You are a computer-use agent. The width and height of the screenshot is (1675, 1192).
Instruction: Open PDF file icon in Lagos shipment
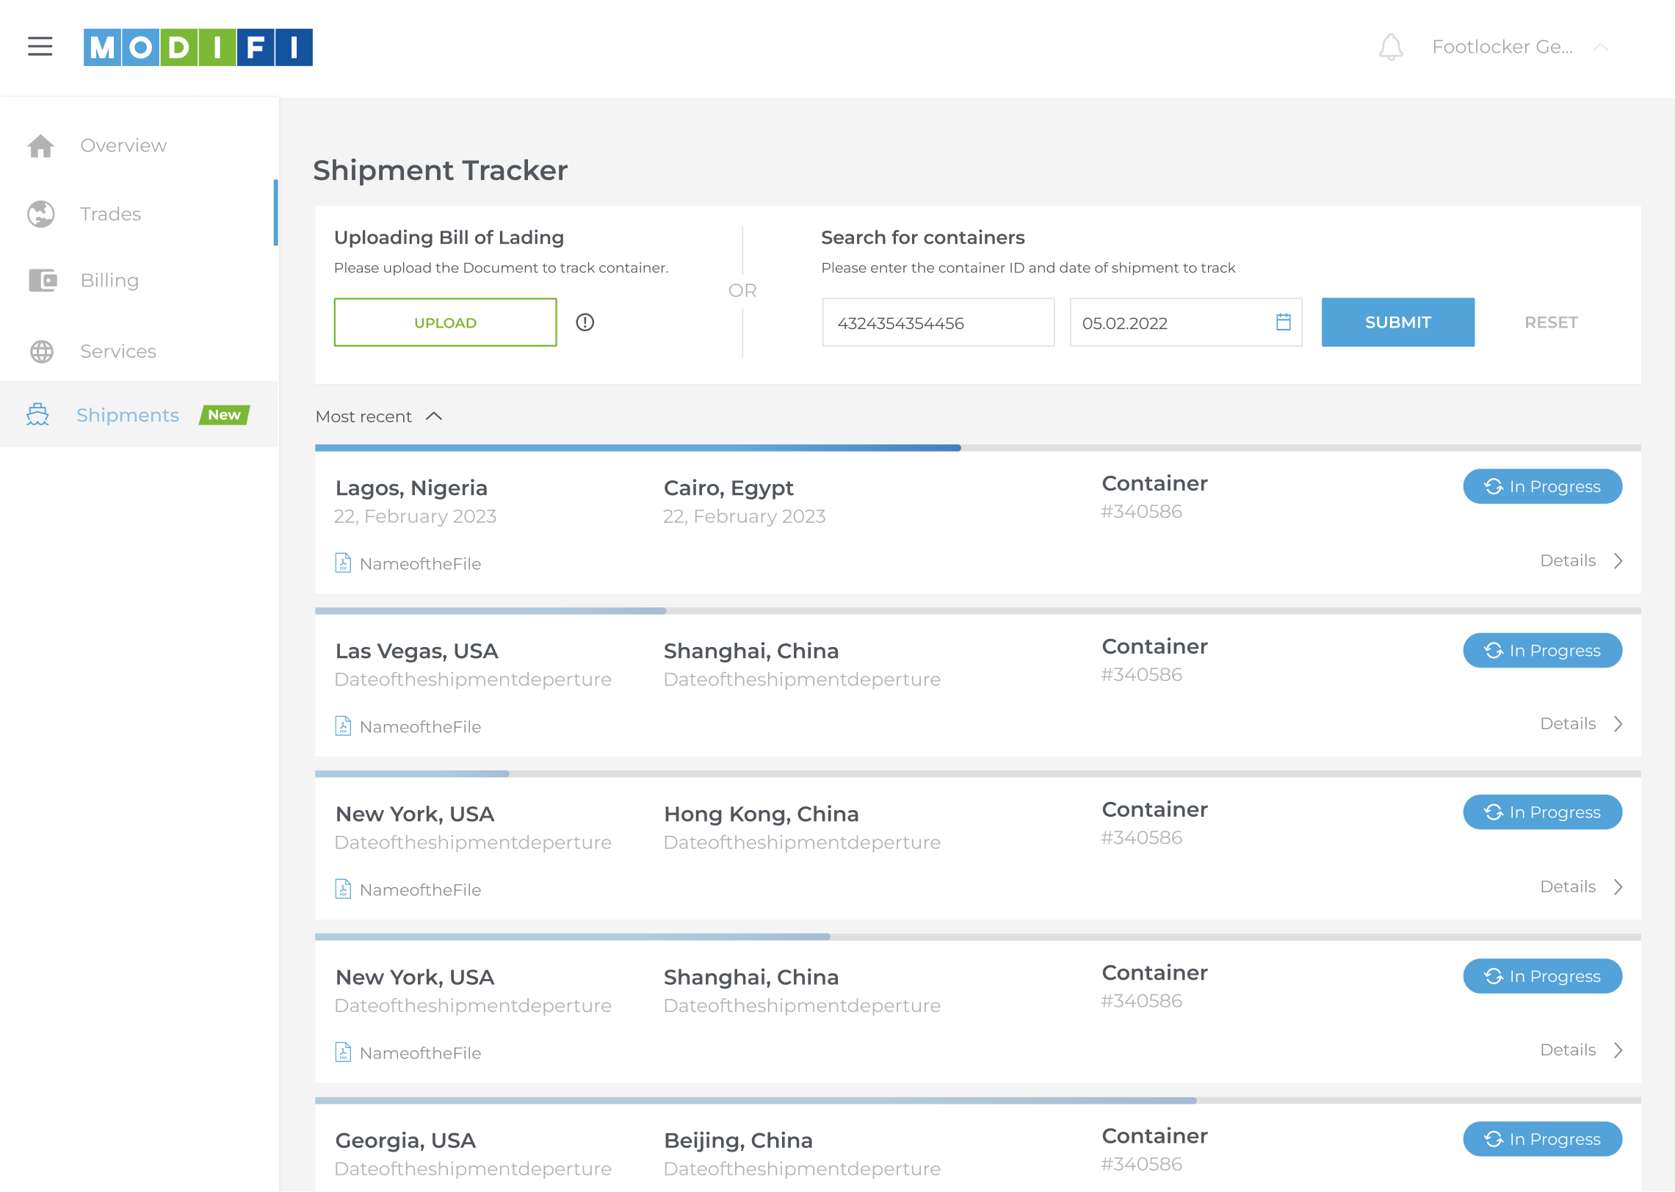(x=343, y=563)
